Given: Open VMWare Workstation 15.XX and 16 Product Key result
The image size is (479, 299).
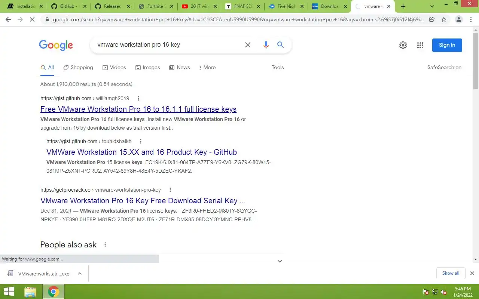Looking at the screenshot, I should (141, 152).
